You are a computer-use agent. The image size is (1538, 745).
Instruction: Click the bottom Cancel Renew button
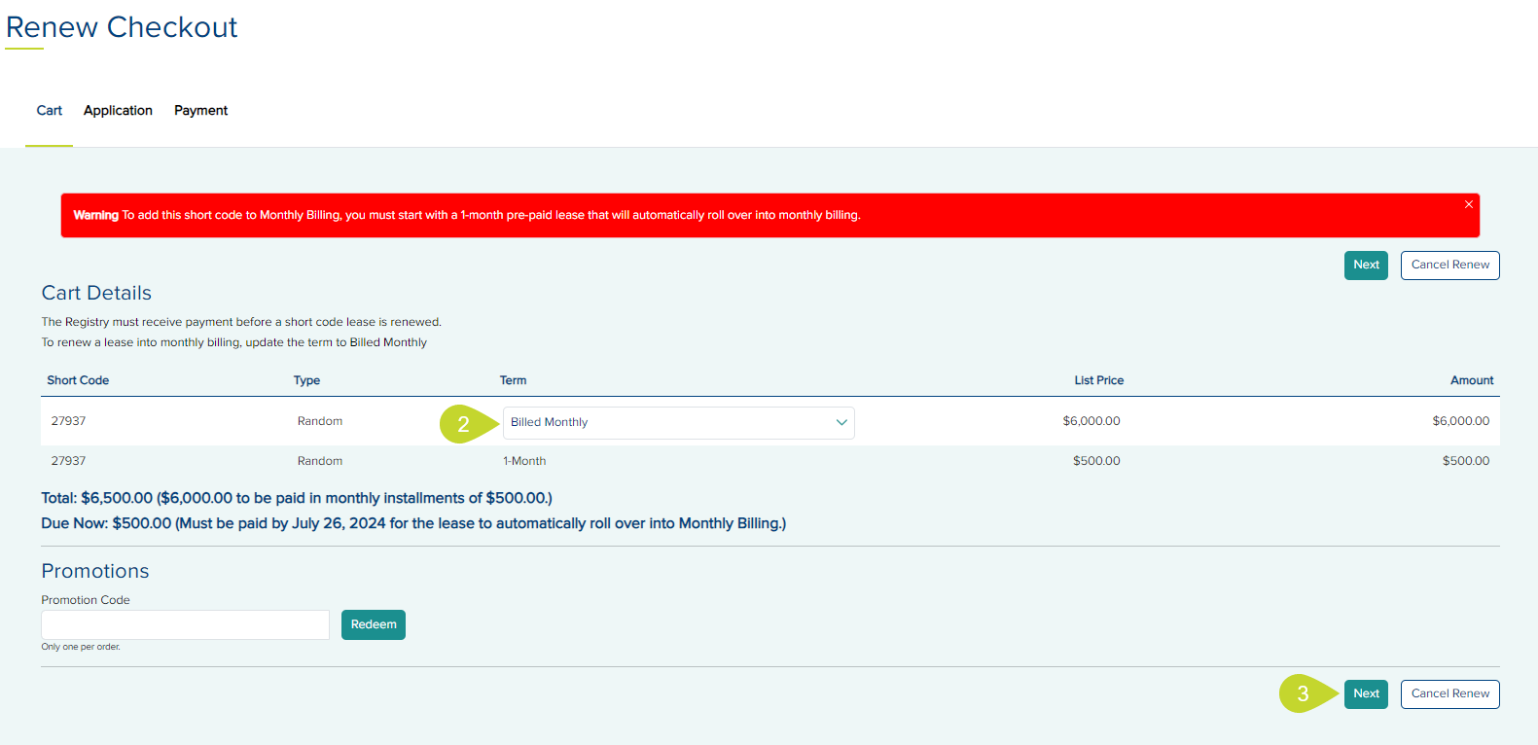tap(1449, 693)
